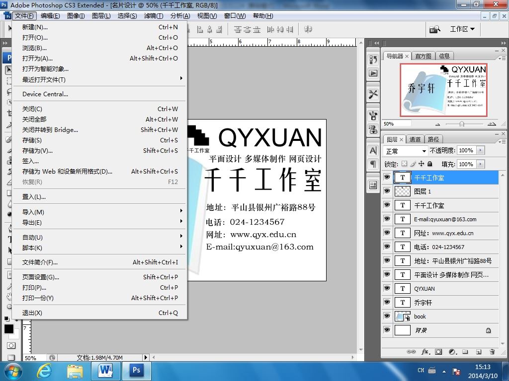Screen dimensions: 509x381
Task: Hide the 乔宇轩 text layer
Action: [387, 302]
